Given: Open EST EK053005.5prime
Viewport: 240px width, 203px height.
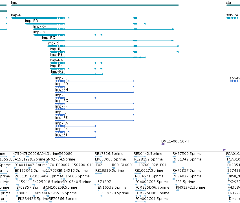Looking at the screenshot, I should pyautogui.click(x=110, y=159).
